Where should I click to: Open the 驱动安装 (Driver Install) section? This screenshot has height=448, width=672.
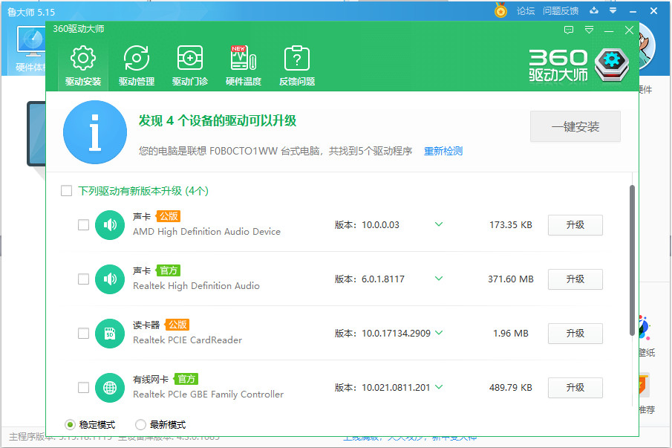[82, 64]
